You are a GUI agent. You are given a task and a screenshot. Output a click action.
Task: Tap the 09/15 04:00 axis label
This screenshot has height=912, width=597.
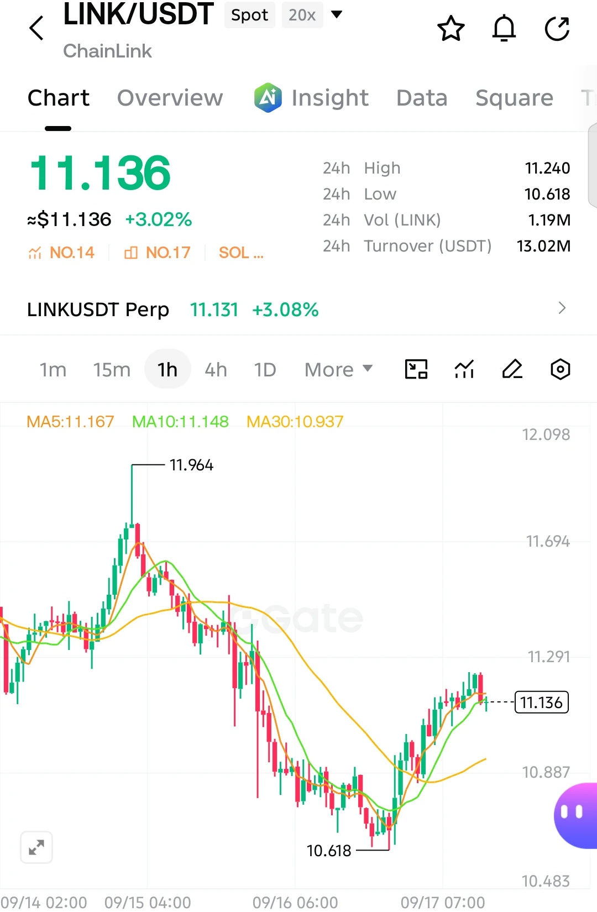pyautogui.click(x=148, y=903)
